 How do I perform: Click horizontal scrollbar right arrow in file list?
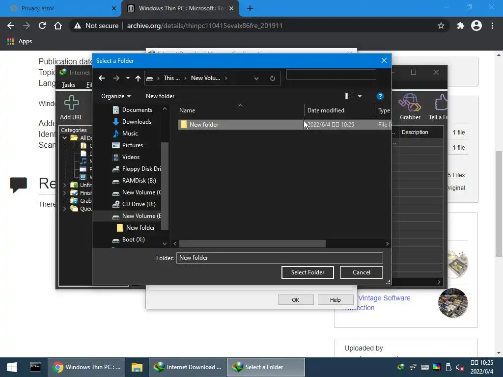(x=387, y=244)
